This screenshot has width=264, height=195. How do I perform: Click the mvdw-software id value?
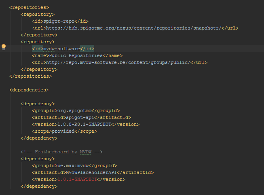[x=61, y=49]
